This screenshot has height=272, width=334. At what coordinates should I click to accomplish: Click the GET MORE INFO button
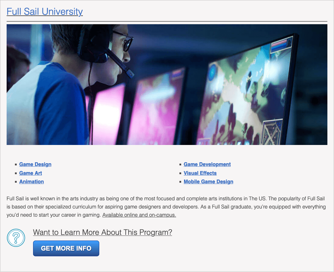[x=66, y=248]
